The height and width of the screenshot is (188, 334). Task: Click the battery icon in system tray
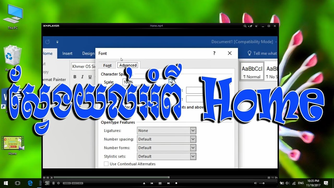[x=282, y=183]
